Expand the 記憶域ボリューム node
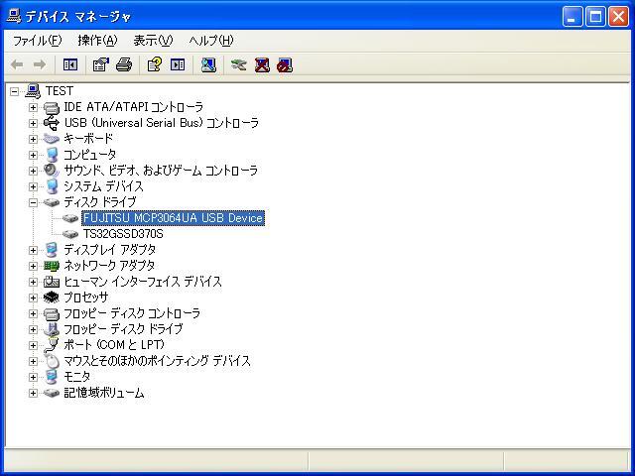Screen dimensions: 635x476 pyautogui.click(x=33, y=393)
